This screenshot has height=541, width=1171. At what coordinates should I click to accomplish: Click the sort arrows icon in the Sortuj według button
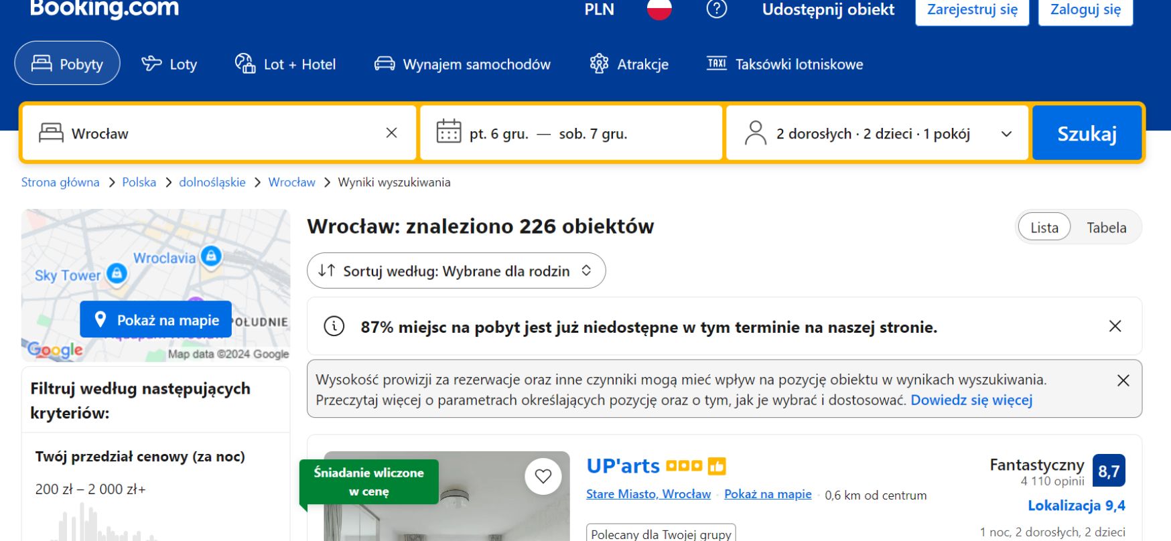[x=327, y=270]
